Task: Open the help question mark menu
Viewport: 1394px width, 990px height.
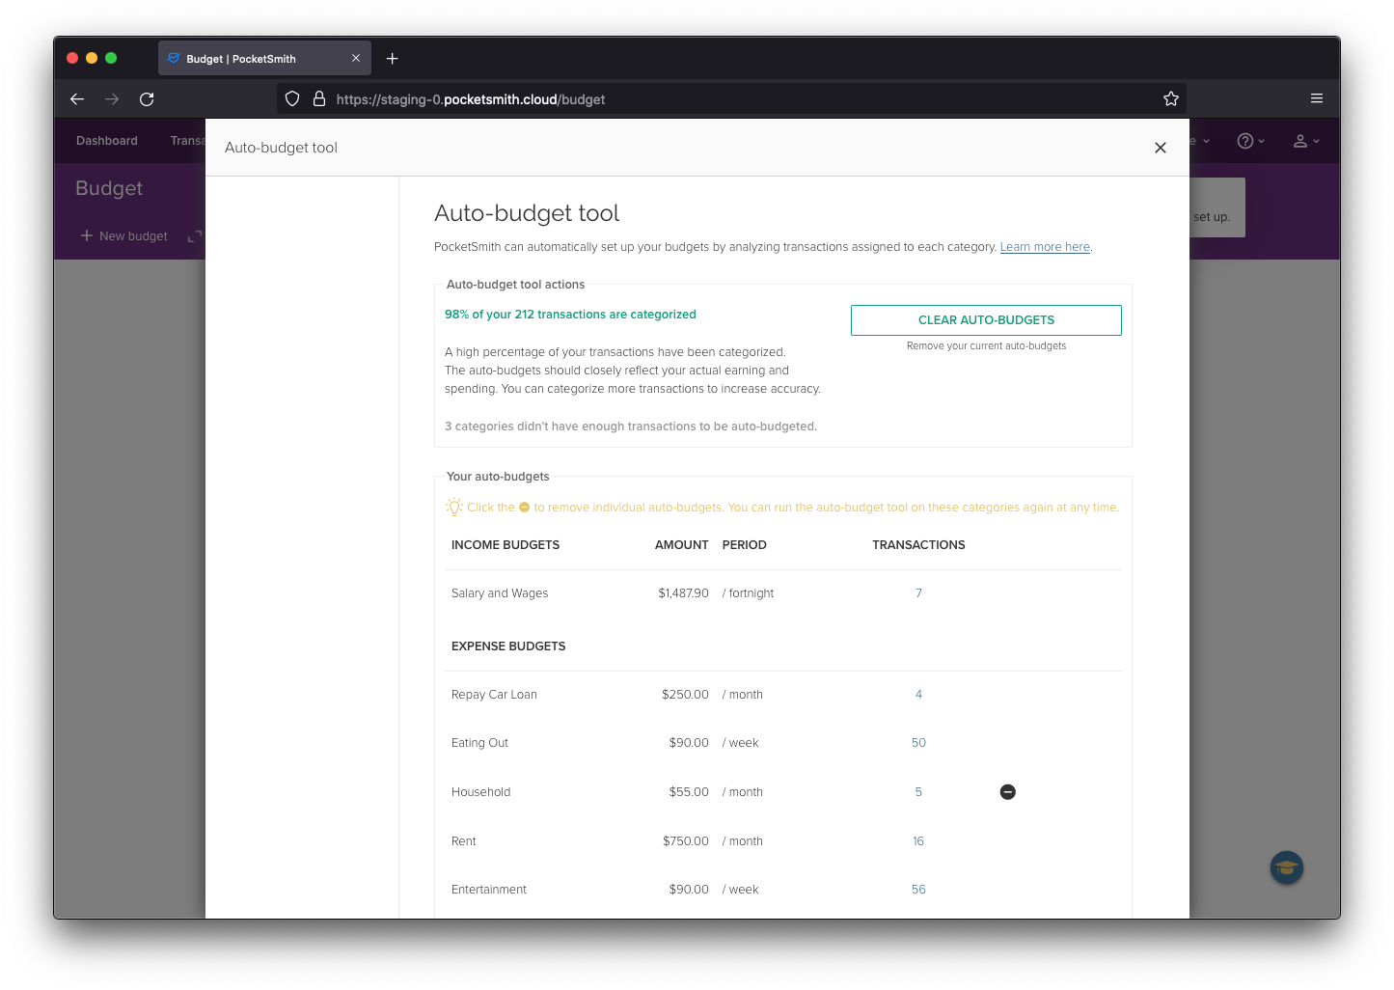Action: pyautogui.click(x=1245, y=140)
